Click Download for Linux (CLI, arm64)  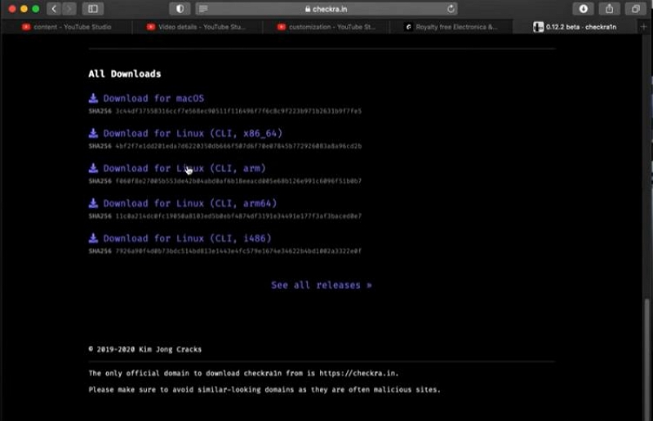pyautogui.click(x=190, y=203)
